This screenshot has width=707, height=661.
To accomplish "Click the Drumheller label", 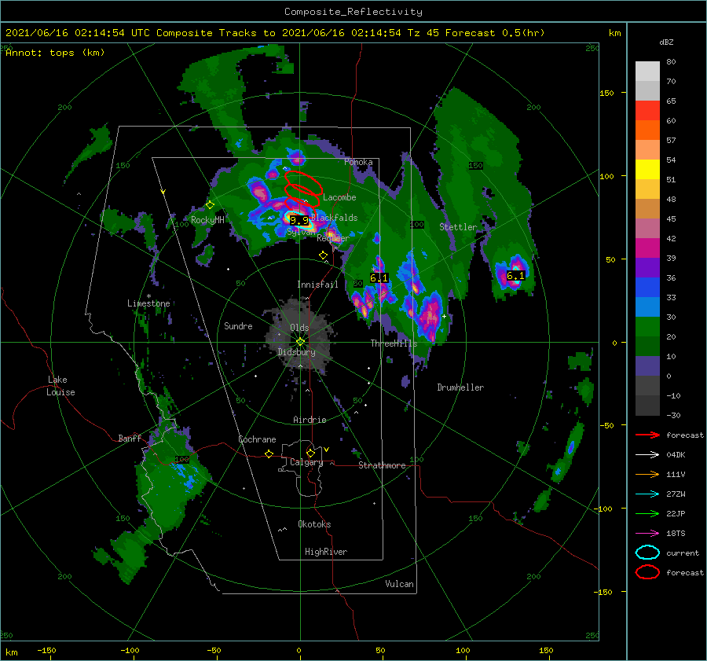I will [x=460, y=387].
